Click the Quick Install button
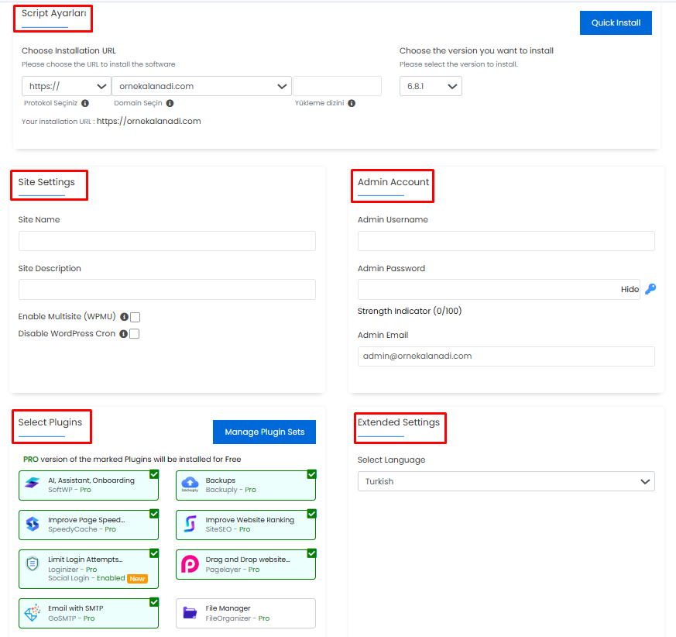Viewport: 676px width, 637px height. [x=616, y=23]
